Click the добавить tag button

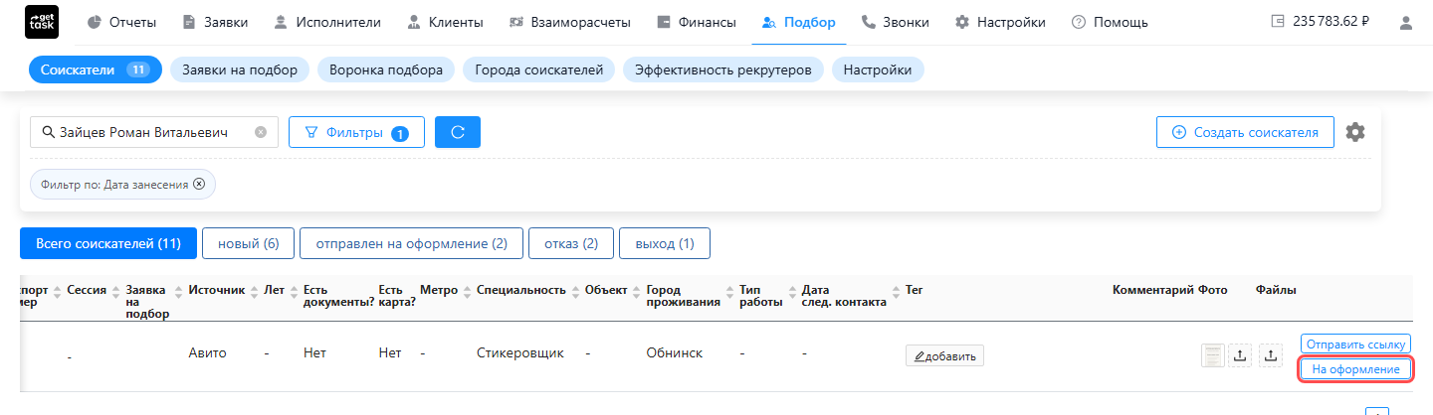(944, 355)
